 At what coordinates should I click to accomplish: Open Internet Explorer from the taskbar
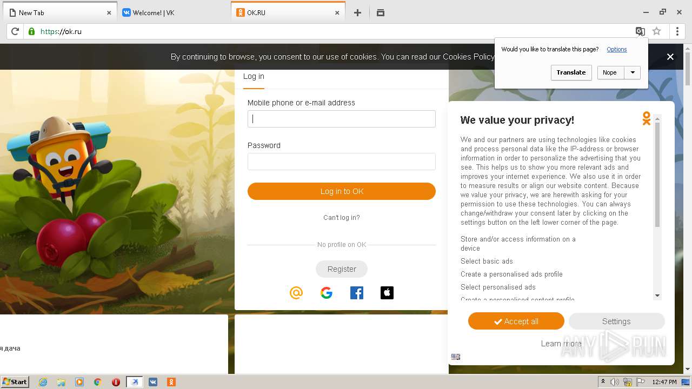43,382
